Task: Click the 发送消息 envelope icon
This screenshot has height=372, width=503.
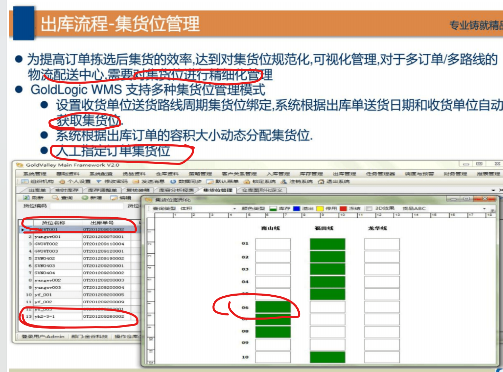Action: coord(136,181)
